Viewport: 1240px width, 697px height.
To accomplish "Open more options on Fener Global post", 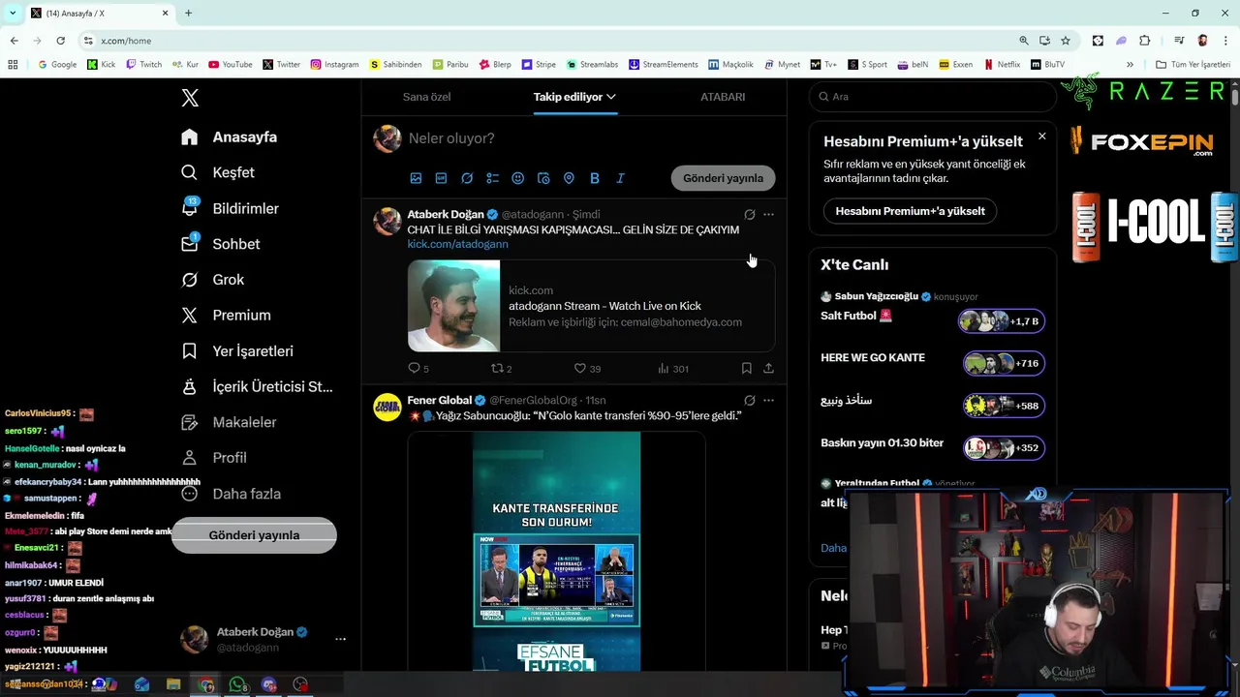I will (768, 400).
